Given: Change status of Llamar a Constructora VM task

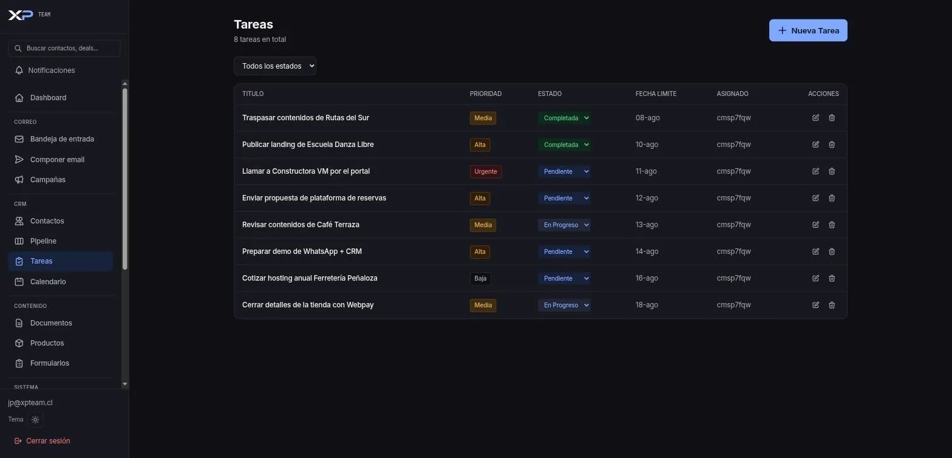Looking at the screenshot, I should click(564, 171).
